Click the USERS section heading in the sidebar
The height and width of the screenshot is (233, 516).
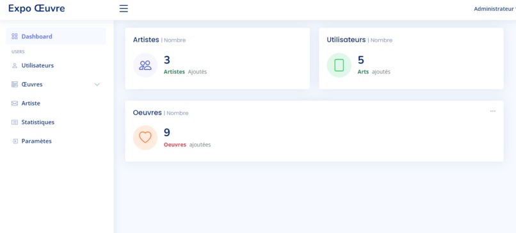[x=18, y=52]
